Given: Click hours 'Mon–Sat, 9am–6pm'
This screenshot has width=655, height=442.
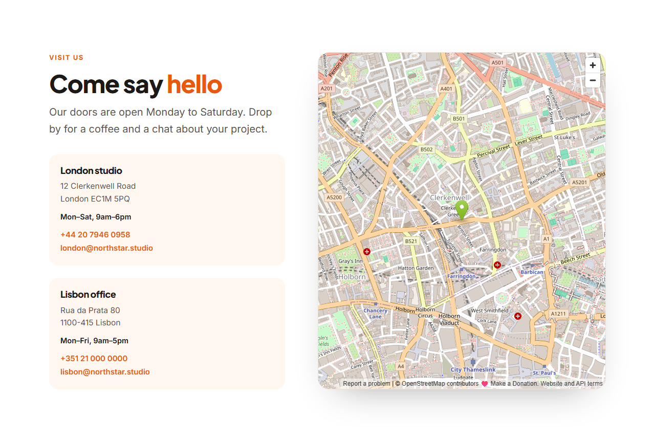Looking at the screenshot, I should click(96, 217).
